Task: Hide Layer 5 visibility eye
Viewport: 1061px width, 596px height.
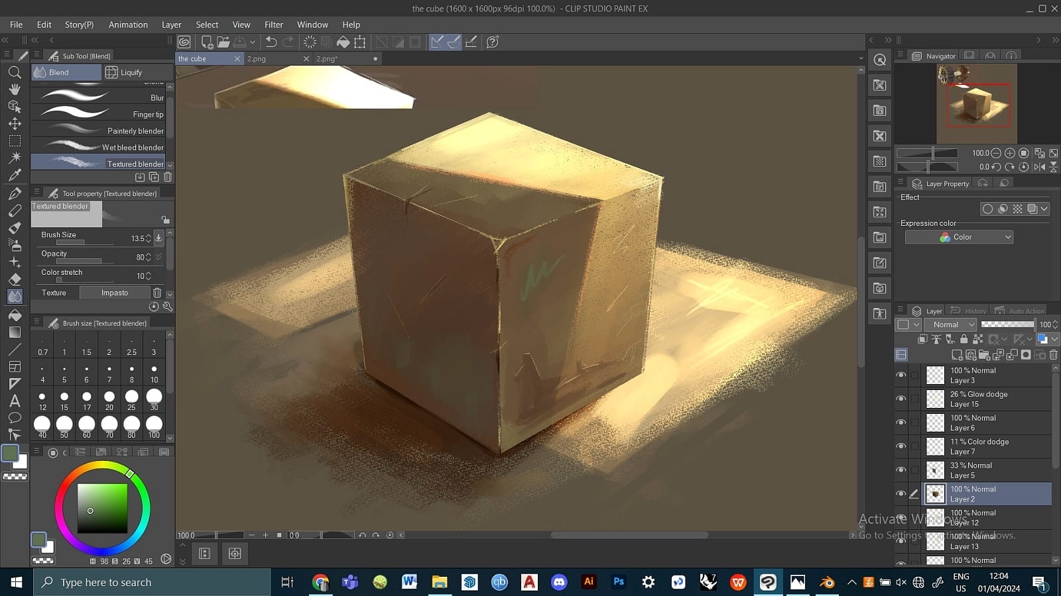Action: pyautogui.click(x=901, y=470)
